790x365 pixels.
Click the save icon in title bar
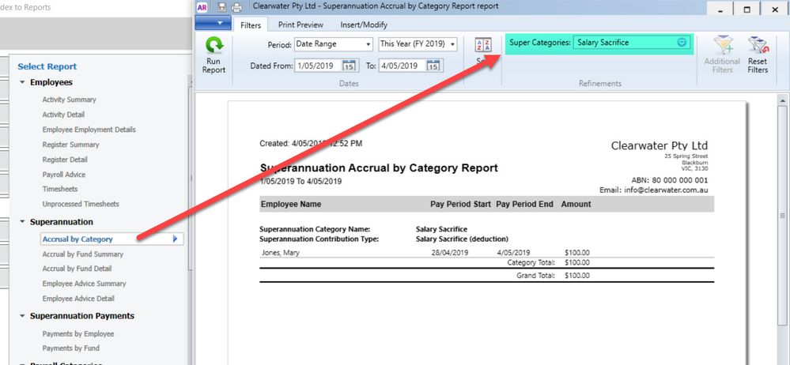(x=221, y=7)
